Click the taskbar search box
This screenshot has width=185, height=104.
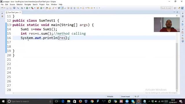pyautogui.click(x=30, y=101)
